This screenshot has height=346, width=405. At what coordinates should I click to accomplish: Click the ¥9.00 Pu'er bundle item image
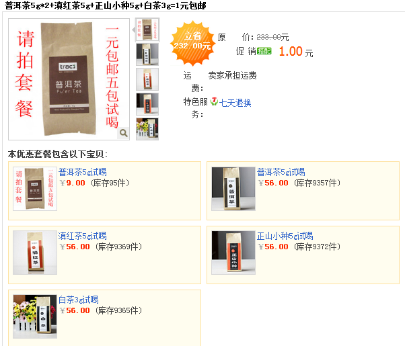click(x=35, y=189)
